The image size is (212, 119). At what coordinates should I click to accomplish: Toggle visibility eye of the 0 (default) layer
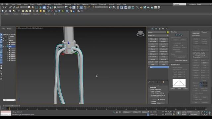(6, 36)
